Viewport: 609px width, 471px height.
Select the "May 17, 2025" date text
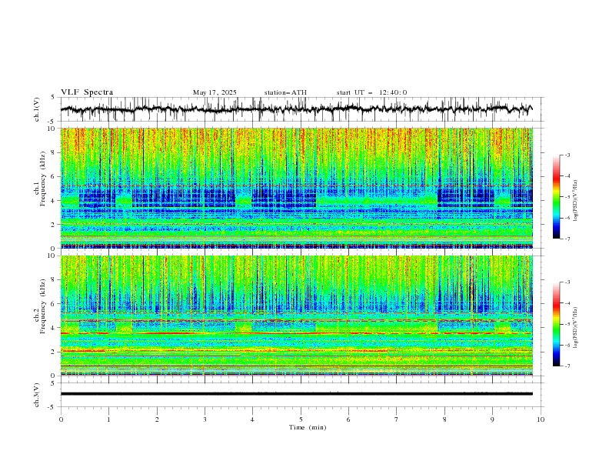click(x=215, y=92)
